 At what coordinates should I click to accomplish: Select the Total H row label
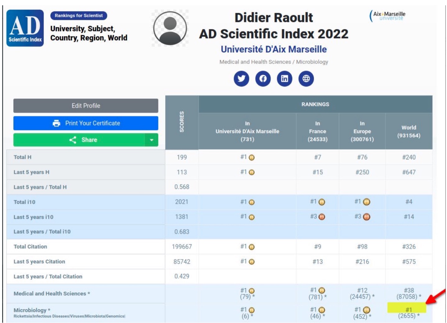pos(22,157)
